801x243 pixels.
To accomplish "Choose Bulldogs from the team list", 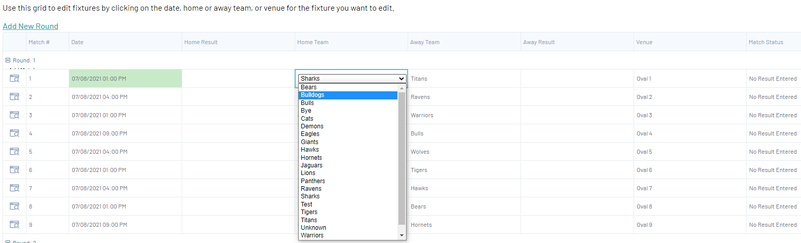I will 312,95.
